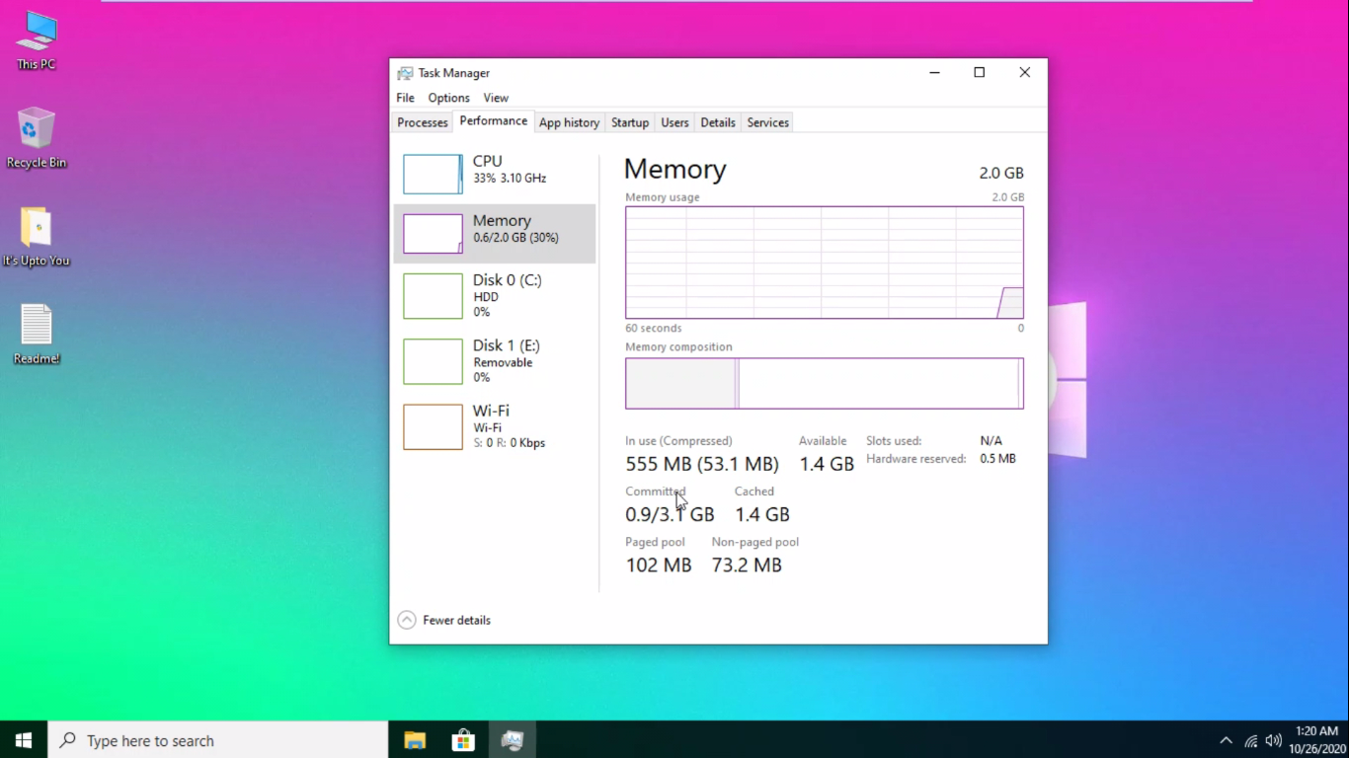1349x758 pixels.
Task: Select This PC desktop icon
Action: pyautogui.click(x=37, y=41)
